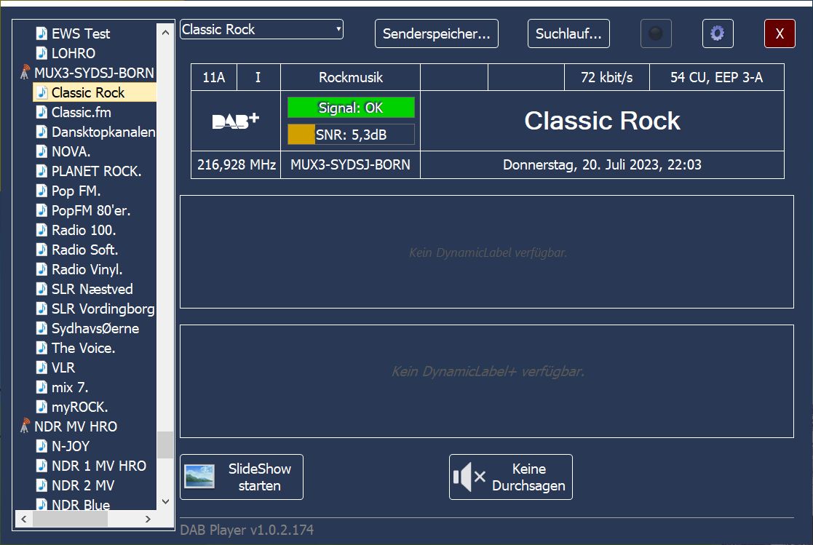Start a scan with the Suchlauf button

coord(568,33)
